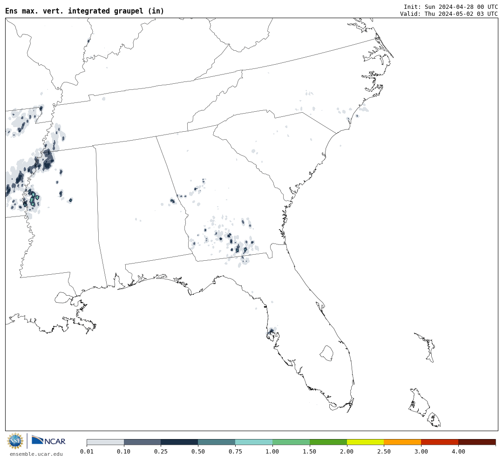The height and width of the screenshot is (460, 503).
Task: Click the 0.75–1.00 aqua legend swatch
Action: coord(254,442)
